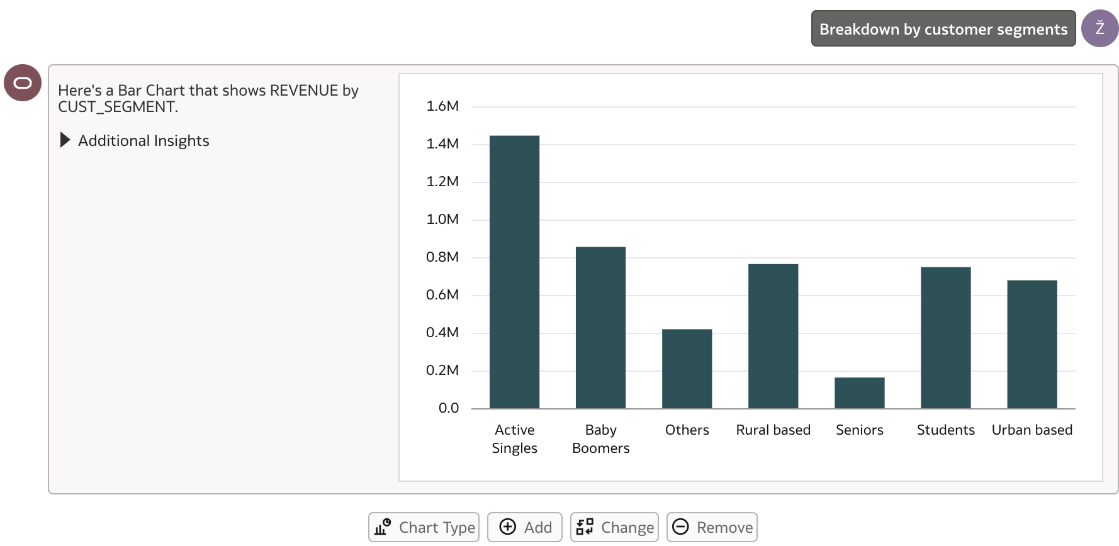Image resolution: width=1119 pixels, height=546 pixels.
Task: Click the Breakdown by customer segments message
Action: click(x=943, y=28)
